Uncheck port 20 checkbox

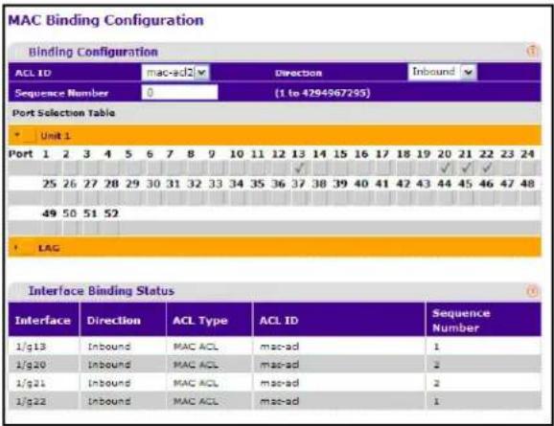click(x=446, y=168)
